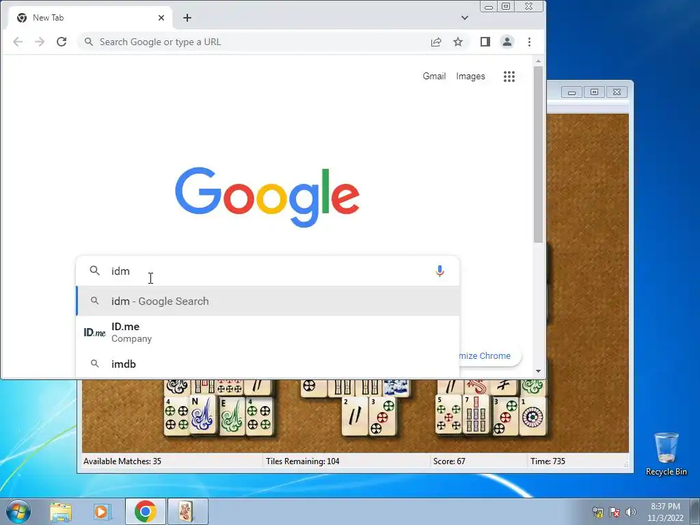Click the taskbar clock showing 8:37 PM
Image resolution: width=700 pixels, height=525 pixels.
click(665, 512)
